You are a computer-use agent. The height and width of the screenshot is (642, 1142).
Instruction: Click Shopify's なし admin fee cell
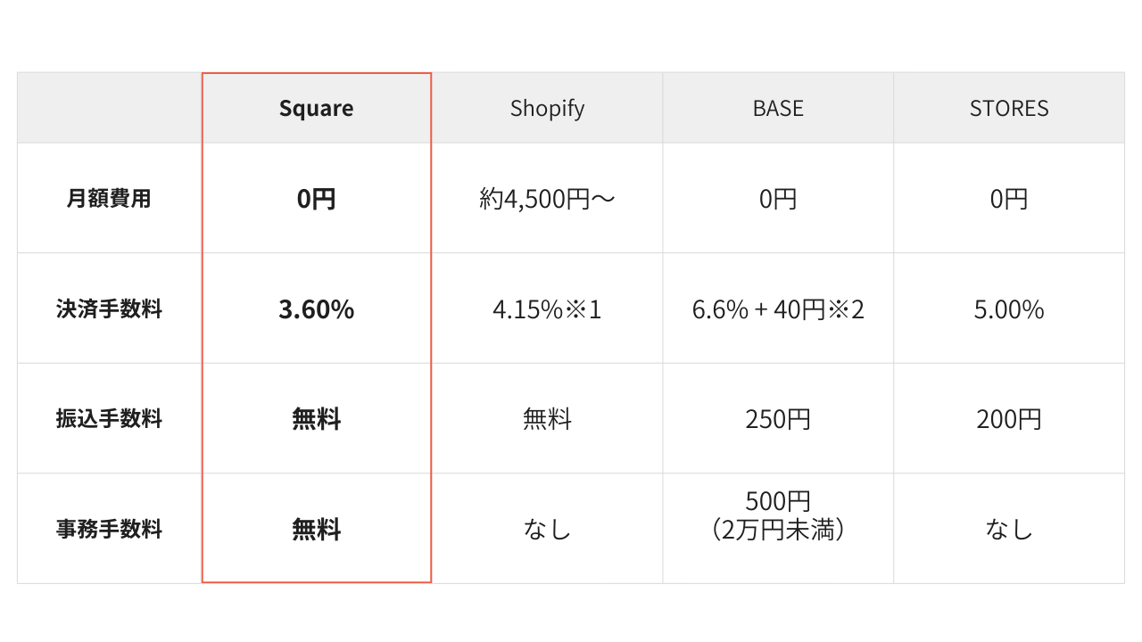point(547,530)
